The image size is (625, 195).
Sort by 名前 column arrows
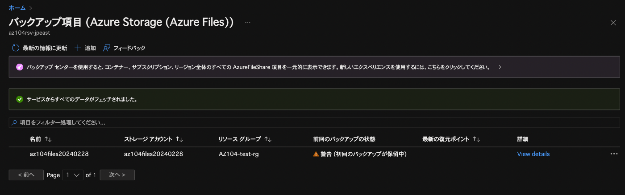click(48, 139)
